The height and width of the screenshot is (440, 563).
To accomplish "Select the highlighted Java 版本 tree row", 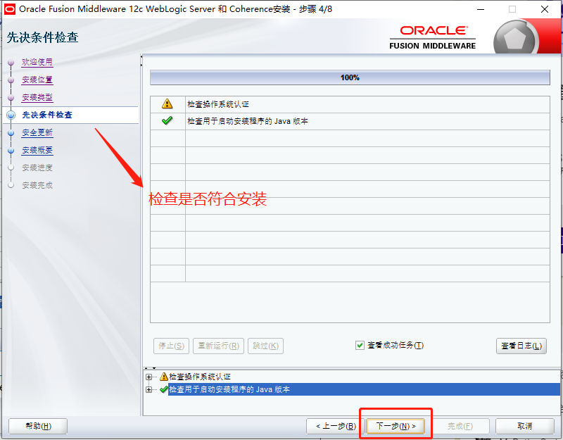I will click(364, 389).
